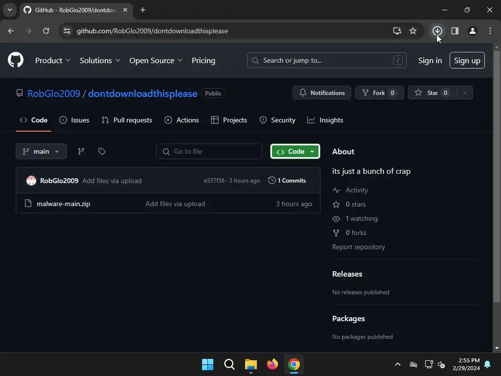The width and height of the screenshot is (501, 376).
Task: Open the main branch selector
Action: point(41,151)
